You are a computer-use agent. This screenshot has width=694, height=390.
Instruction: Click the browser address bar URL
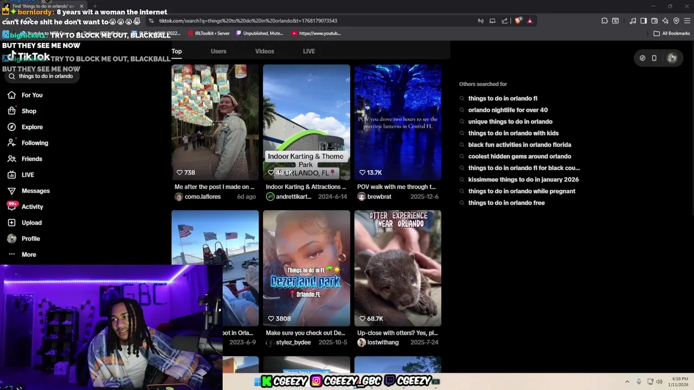pos(248,21)
